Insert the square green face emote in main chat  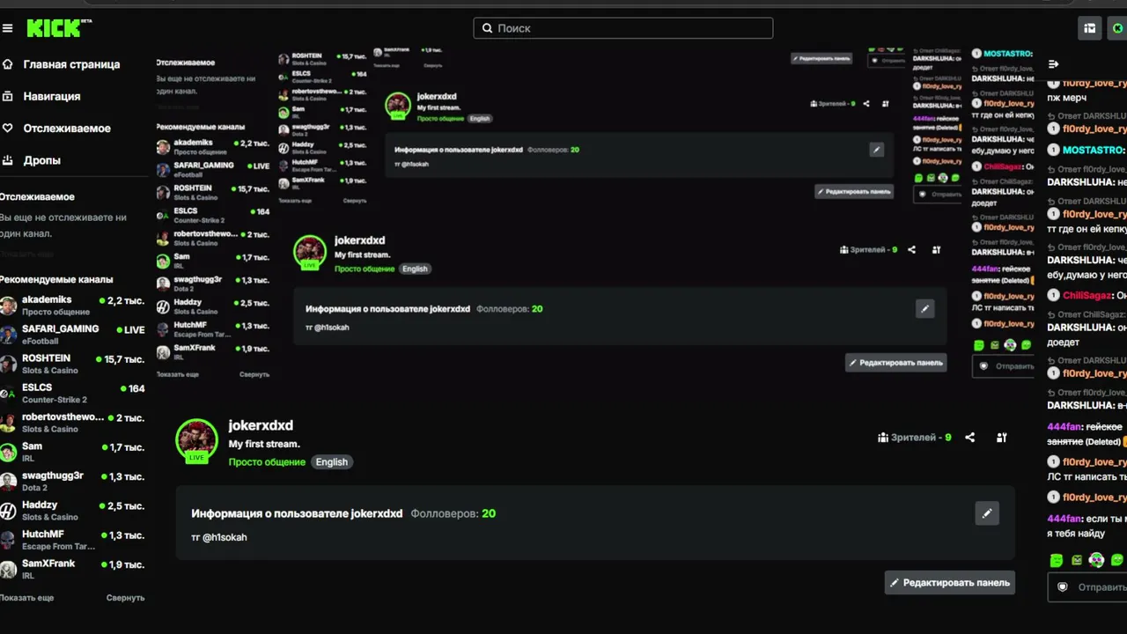(x=1077, y=560)
